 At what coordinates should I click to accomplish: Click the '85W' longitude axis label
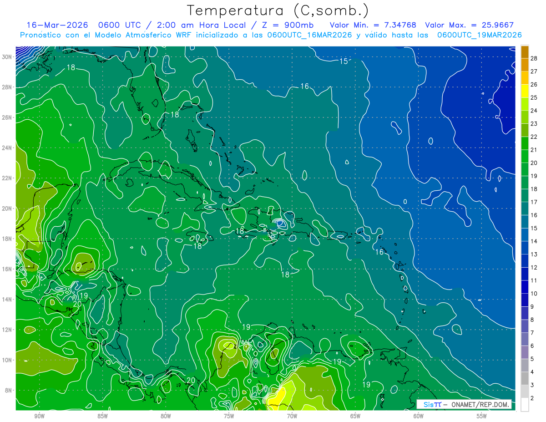coord(103,416)
